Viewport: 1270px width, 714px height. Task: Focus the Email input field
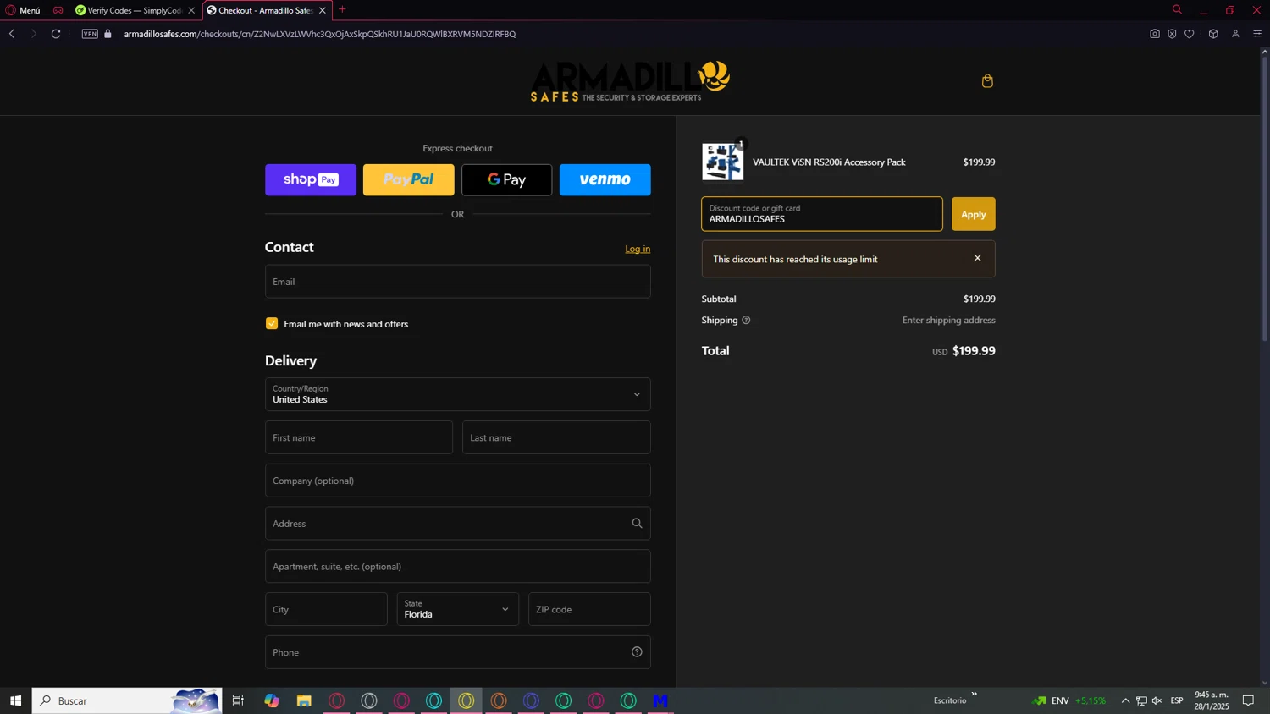pyautogui.click(x=457, y=282)
